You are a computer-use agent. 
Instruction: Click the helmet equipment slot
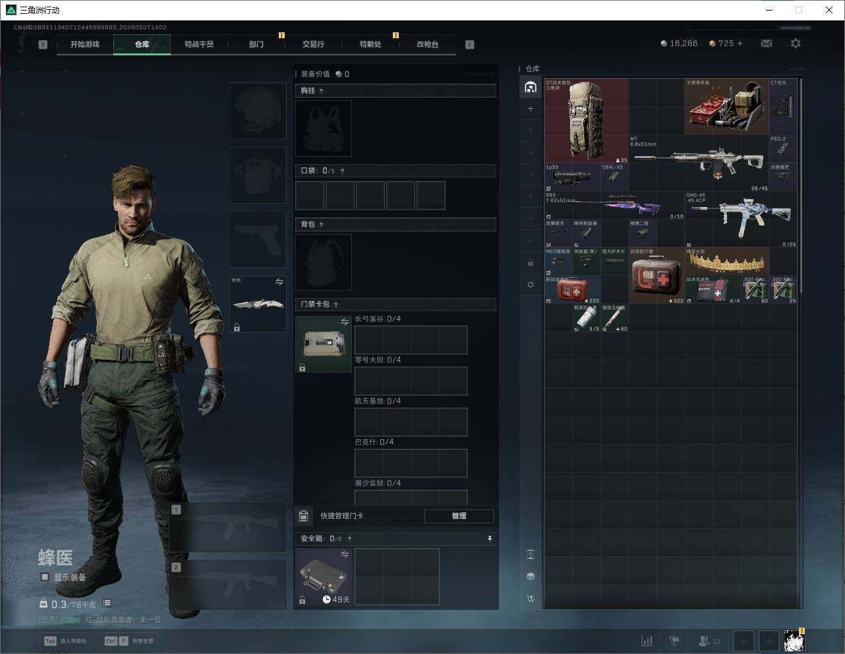click(258, 110)
